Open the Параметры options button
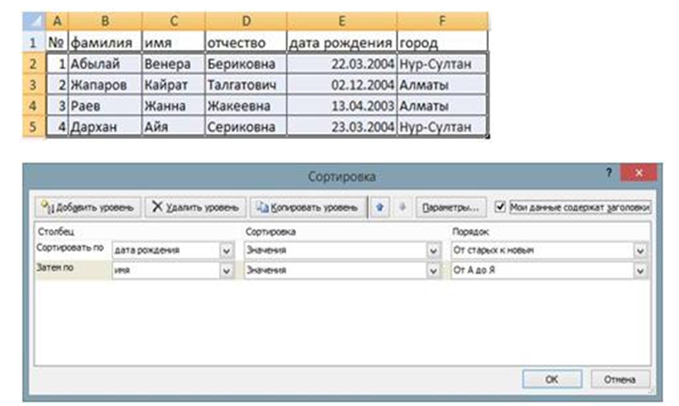The height and width of the screenshot is (406, 679). tap(451, 207)
